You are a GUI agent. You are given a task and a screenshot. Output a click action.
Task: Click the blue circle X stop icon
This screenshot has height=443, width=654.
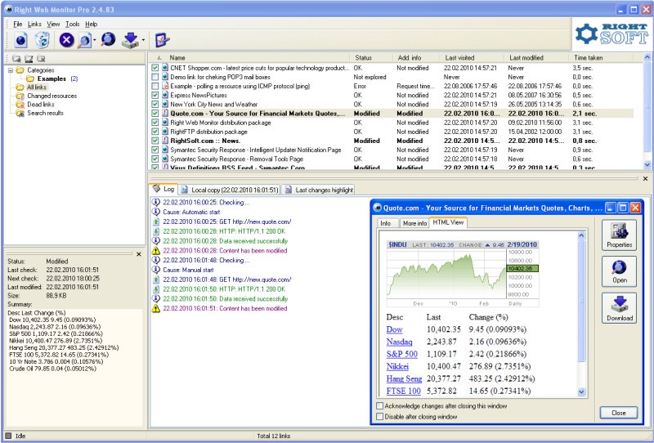click(66, 41)
